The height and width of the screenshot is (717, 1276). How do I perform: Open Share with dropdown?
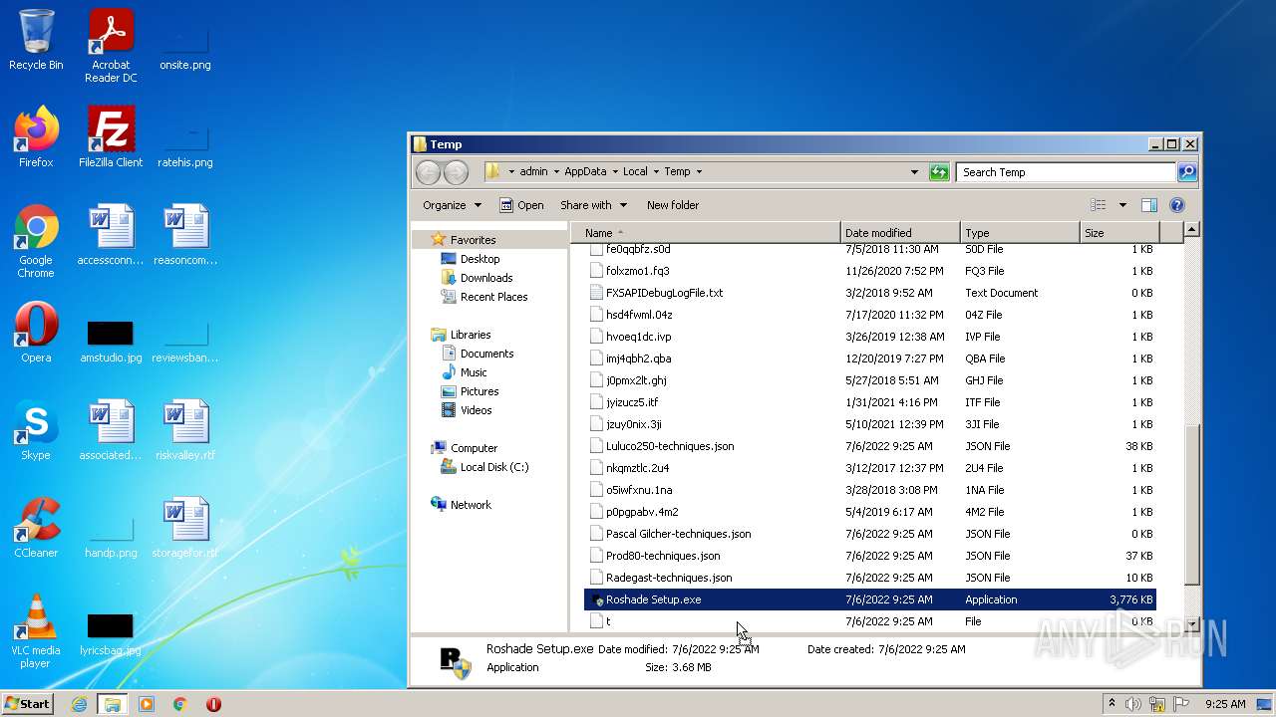coord(593,205)
